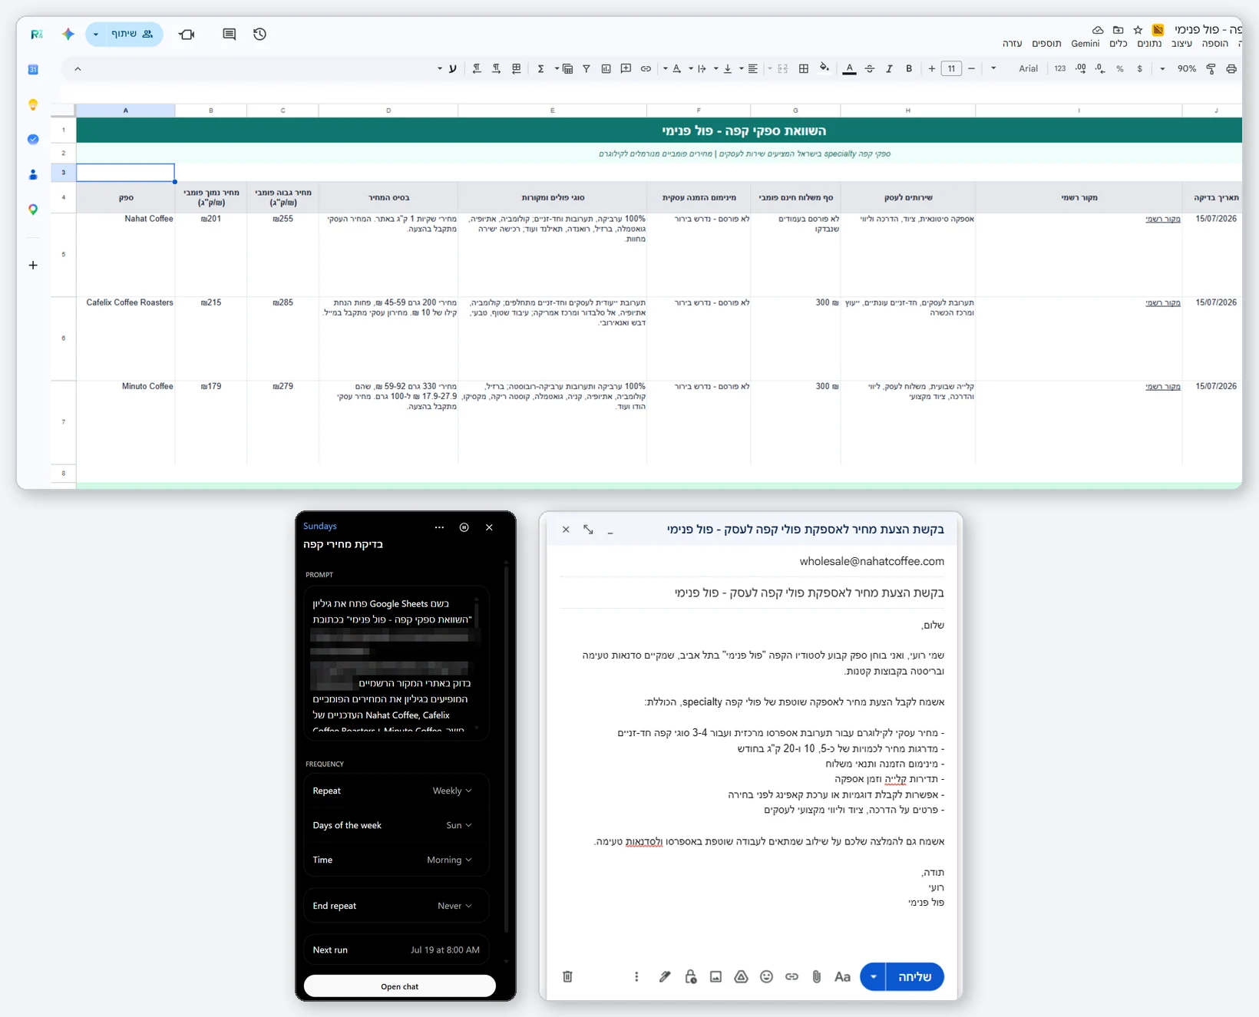
Task: Star the spreadsheet document
Action: click(x=1138, y=30)
